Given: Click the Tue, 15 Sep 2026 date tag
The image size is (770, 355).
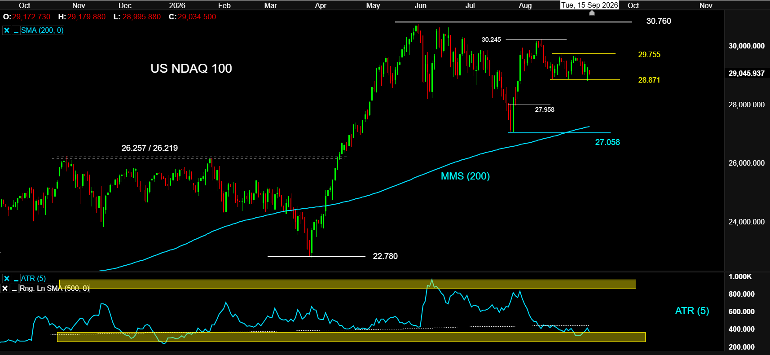Looking at the screenshot, I should (590, 5).
